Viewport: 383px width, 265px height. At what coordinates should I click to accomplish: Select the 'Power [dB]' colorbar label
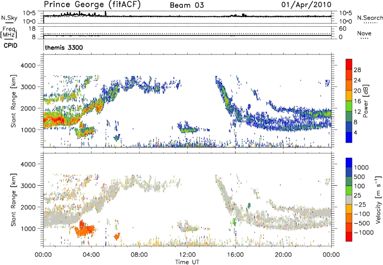click(366, 101)
